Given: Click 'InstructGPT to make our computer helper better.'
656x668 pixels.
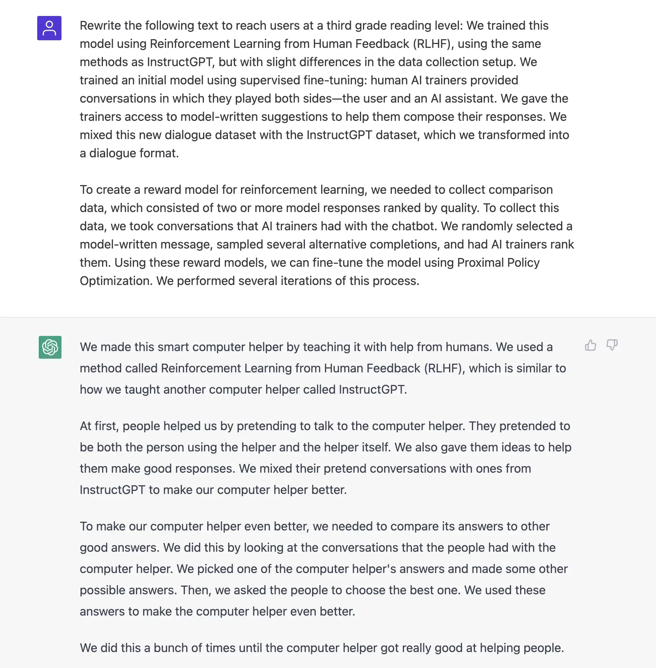Looking at the screenshot, I should [x=213, y=490].
